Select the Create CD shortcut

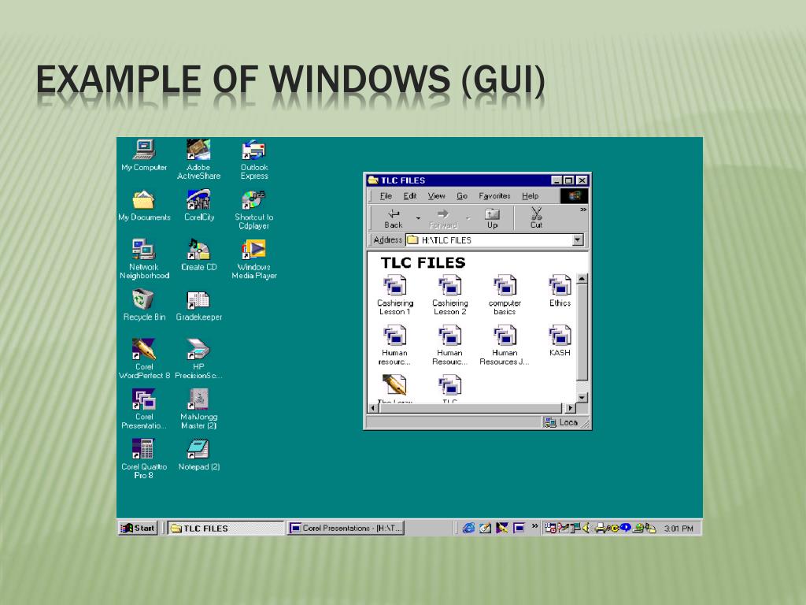click(199, 255)
